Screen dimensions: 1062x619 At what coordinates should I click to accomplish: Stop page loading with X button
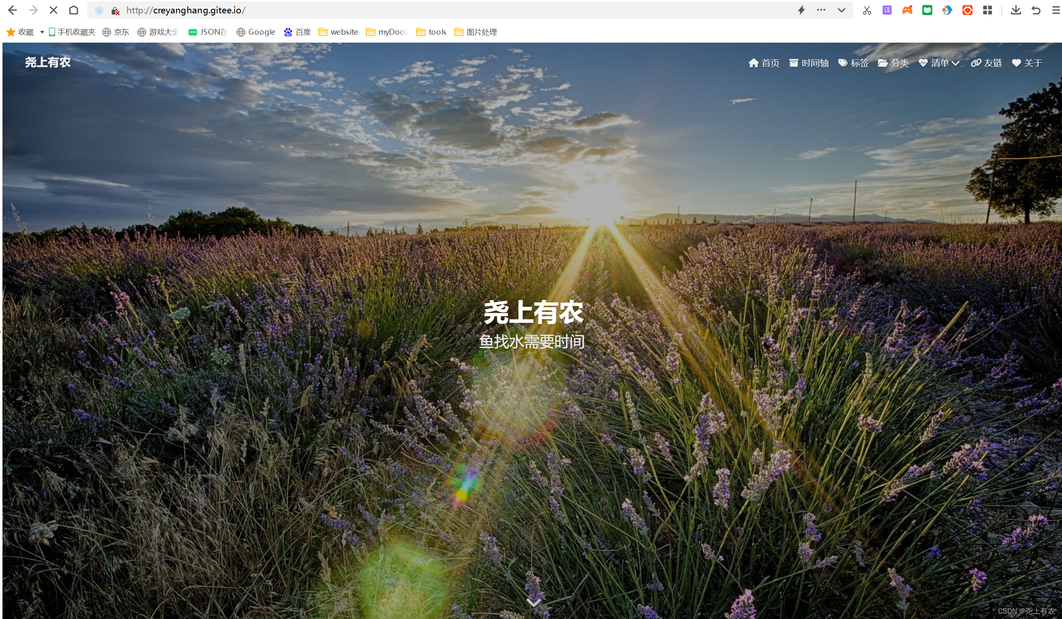(x=54, y=10)
